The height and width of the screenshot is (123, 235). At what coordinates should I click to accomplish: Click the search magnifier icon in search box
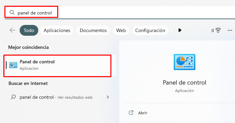pyautogui.click(x=12, y=12)
